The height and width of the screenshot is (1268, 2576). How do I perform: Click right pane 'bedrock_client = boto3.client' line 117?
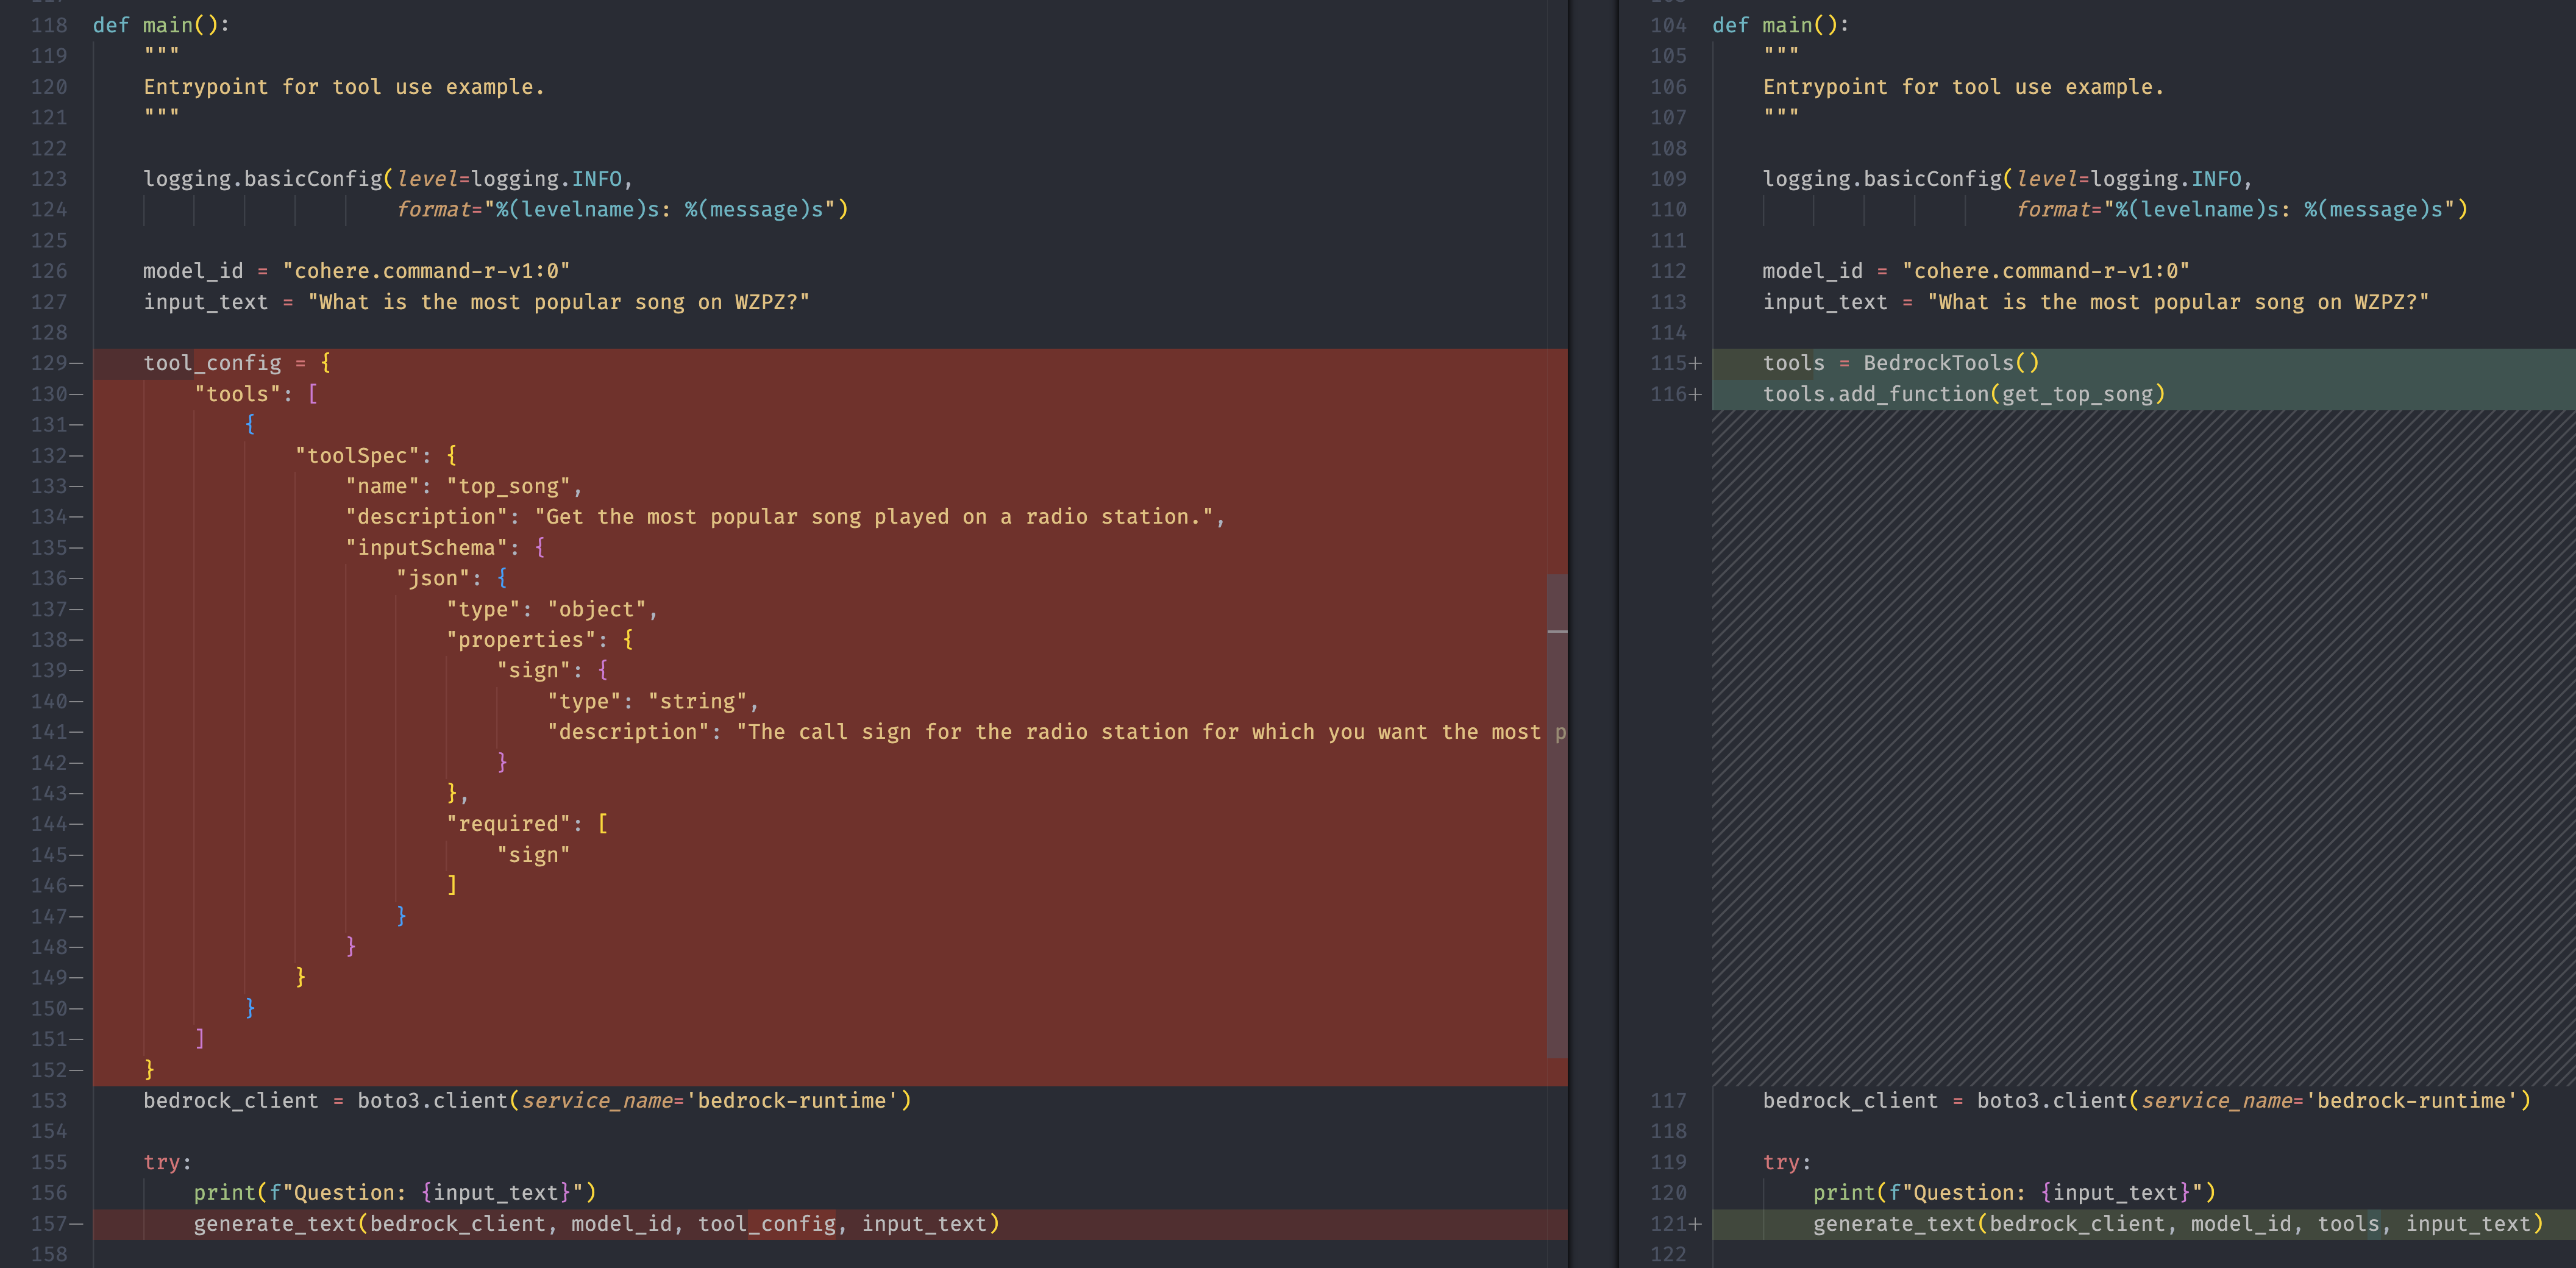click(2147, 1101)
